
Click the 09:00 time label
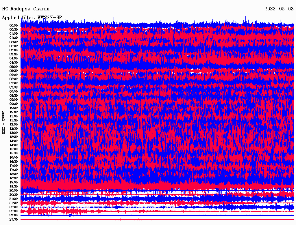tap(14, 100)
